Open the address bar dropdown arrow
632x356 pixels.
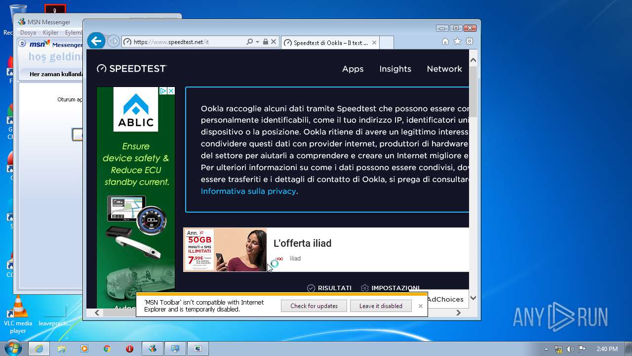click(257, 42)
